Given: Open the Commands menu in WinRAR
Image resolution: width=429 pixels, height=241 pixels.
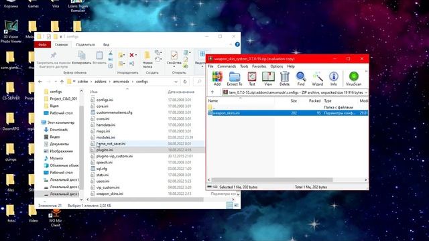Looking at the screenshot, I should [227, 66].
